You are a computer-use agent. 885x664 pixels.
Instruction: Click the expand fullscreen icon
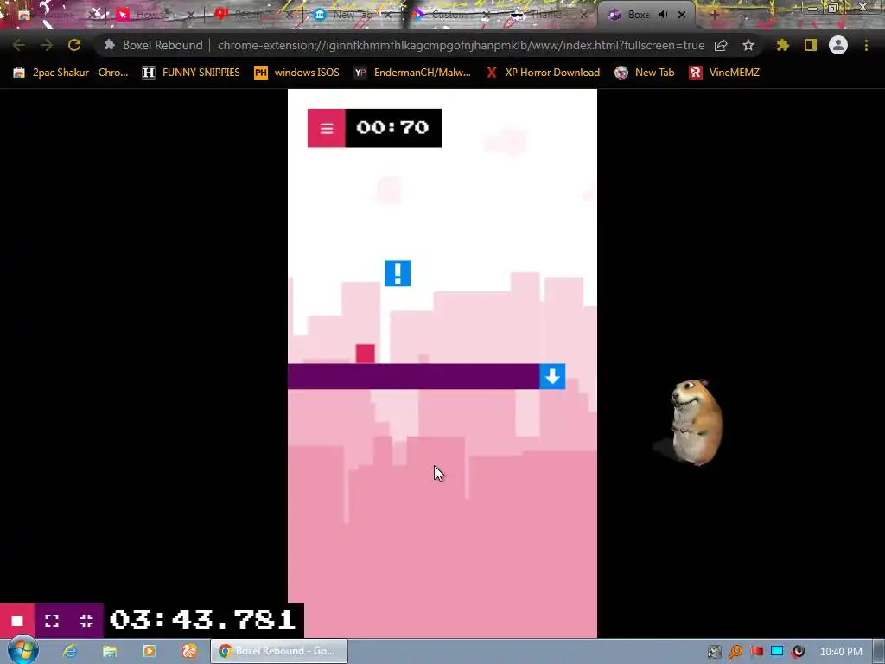(x=52, y=621)
